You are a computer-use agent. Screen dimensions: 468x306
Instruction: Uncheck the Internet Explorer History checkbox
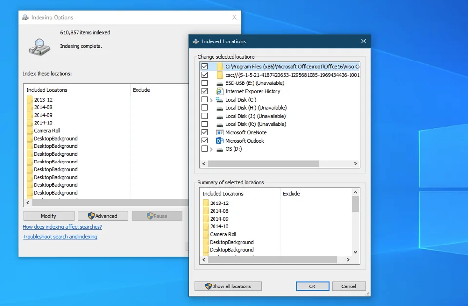tap(205, 91)
